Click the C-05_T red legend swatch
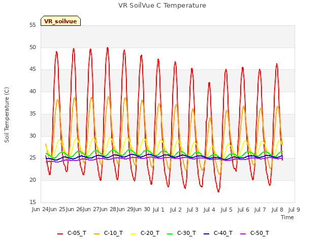The image size is (325, 243). click(60, 234)
